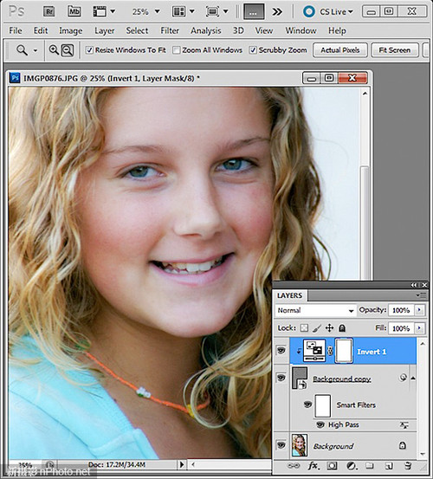Launch Bridge with the Br icon
Screen dimensions: 433x479
(x=48, y=11)
